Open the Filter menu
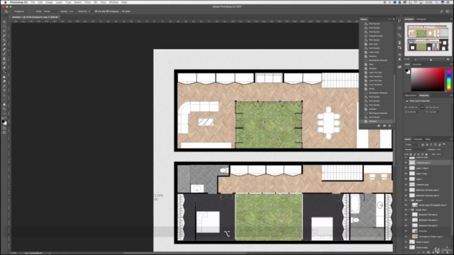The height and width of the screenshot is (255, 454). [87, 2]
